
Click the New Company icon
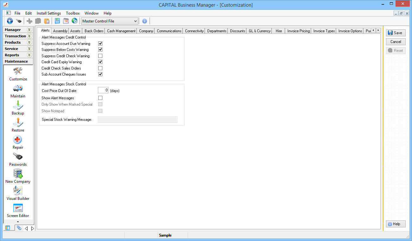[18, 176]
